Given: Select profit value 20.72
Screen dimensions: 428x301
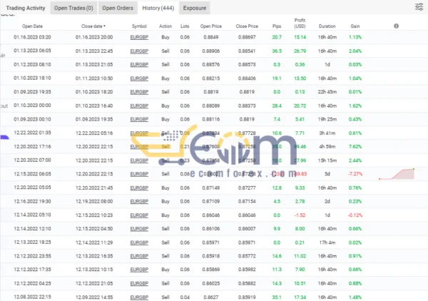Looking at the screenshot, I should pos(300,106).
